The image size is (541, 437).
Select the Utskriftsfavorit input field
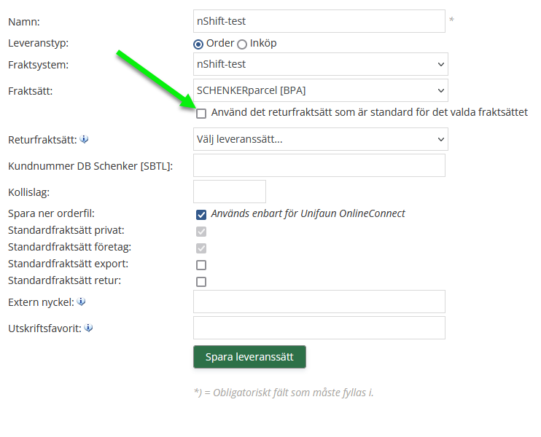(319, 328)
